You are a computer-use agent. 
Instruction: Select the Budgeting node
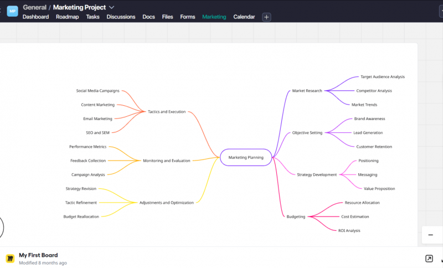[296, 217]
